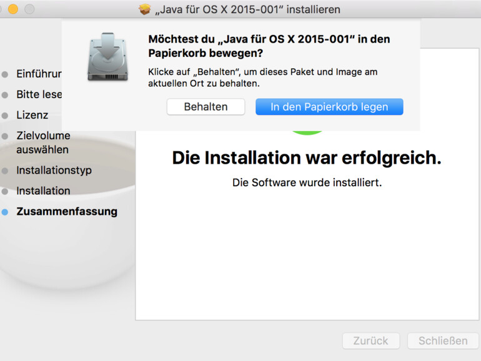Select the Bitte lesen step

39,94
